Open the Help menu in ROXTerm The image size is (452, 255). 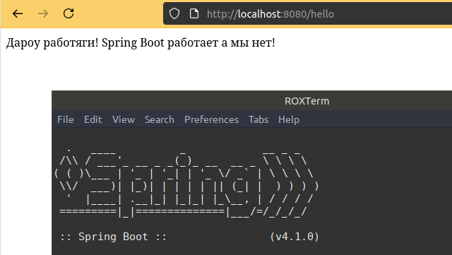[289, 119]
